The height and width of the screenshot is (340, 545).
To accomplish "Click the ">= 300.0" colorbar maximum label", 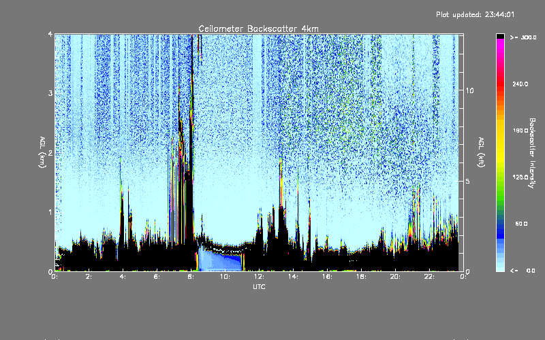I will [x=523, y=37].
